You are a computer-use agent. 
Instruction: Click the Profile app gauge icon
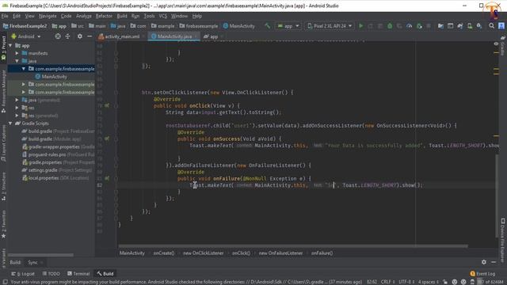coord(410,26)
